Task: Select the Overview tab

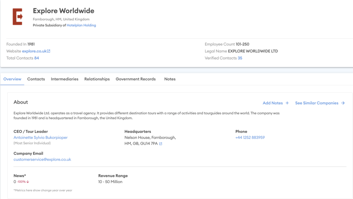Action: click(x=12, y=79)
